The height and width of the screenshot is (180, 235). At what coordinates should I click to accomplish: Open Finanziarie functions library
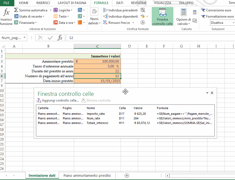(25, 23)
